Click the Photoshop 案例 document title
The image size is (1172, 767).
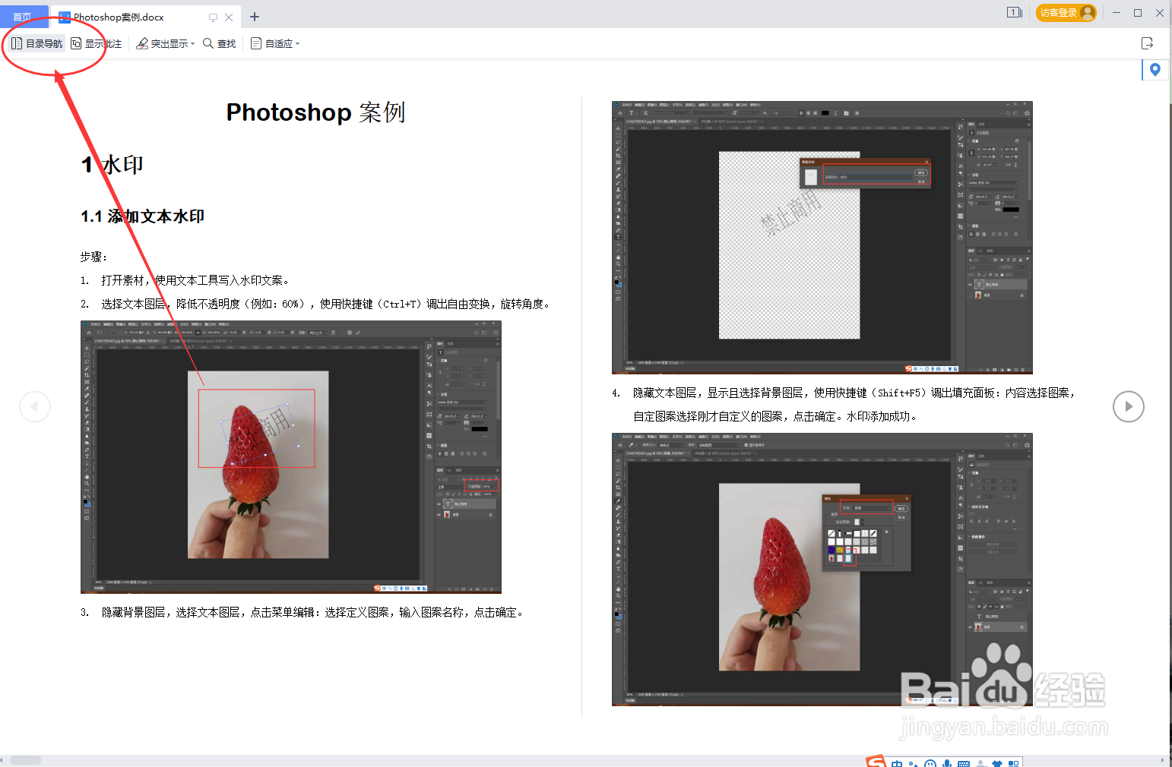coord(315,112)
